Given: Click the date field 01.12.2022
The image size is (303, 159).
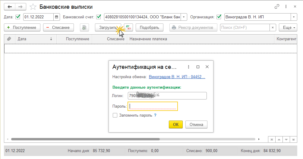Looking at the screenshot, I should tap(38, 17).
